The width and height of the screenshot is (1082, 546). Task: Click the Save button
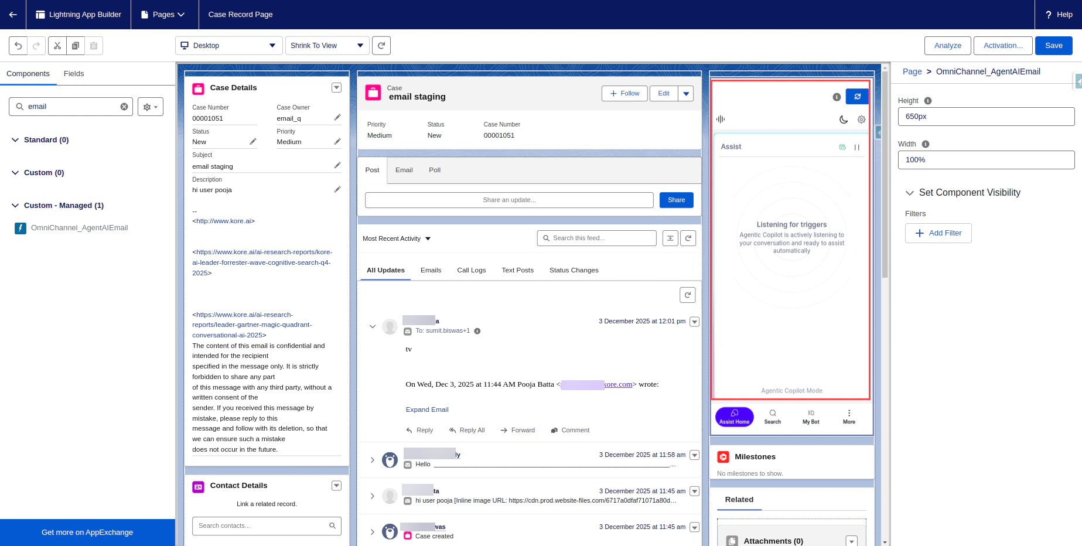click(1053, 46)
